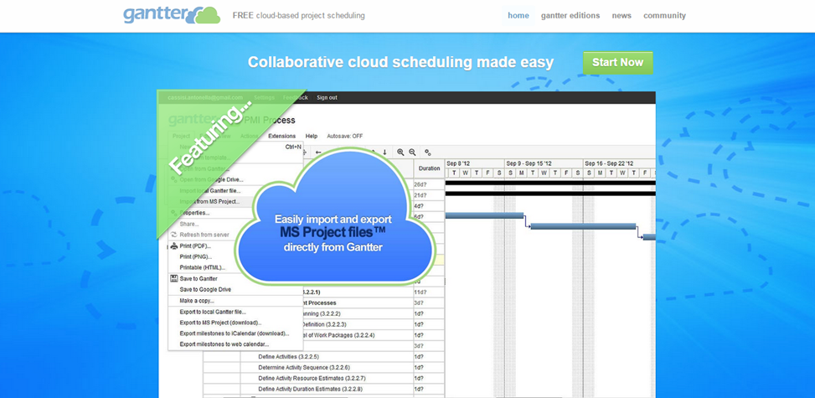The image size is (815, 398).
Task: Go to gantter editions page
Action: click(570, 16)
